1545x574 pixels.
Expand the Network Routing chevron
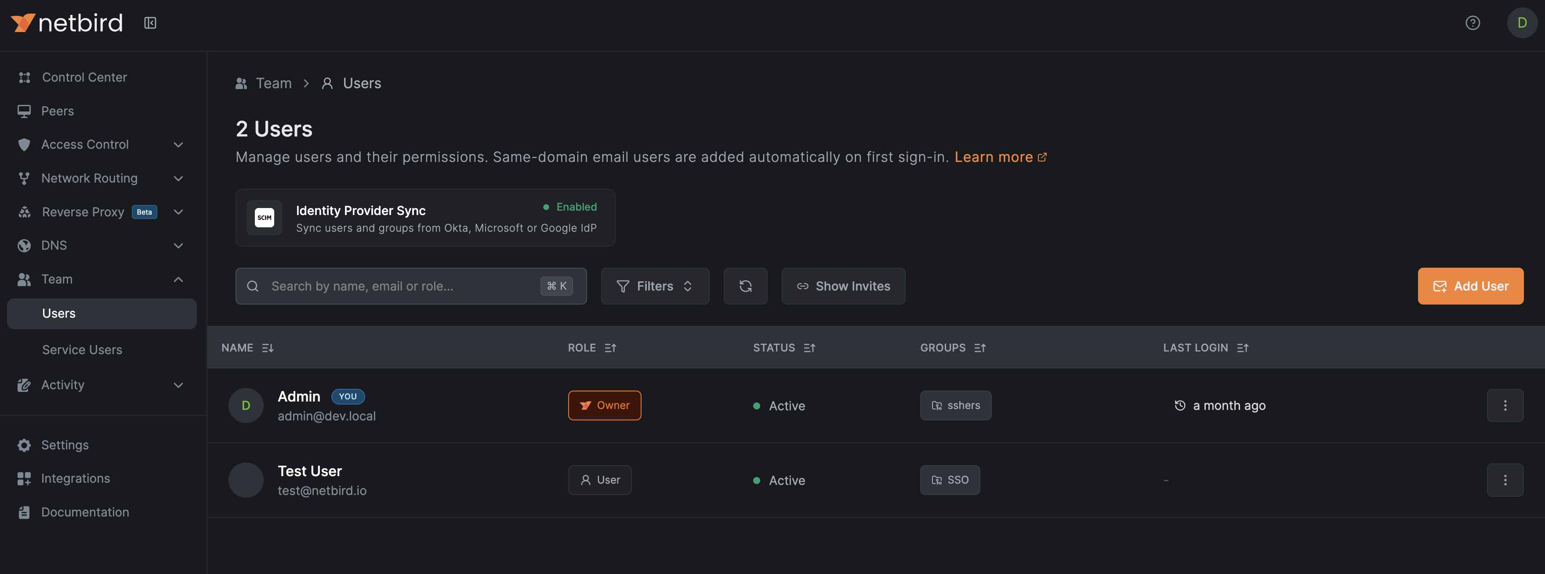pyautogui.click(x=178, y=178)
